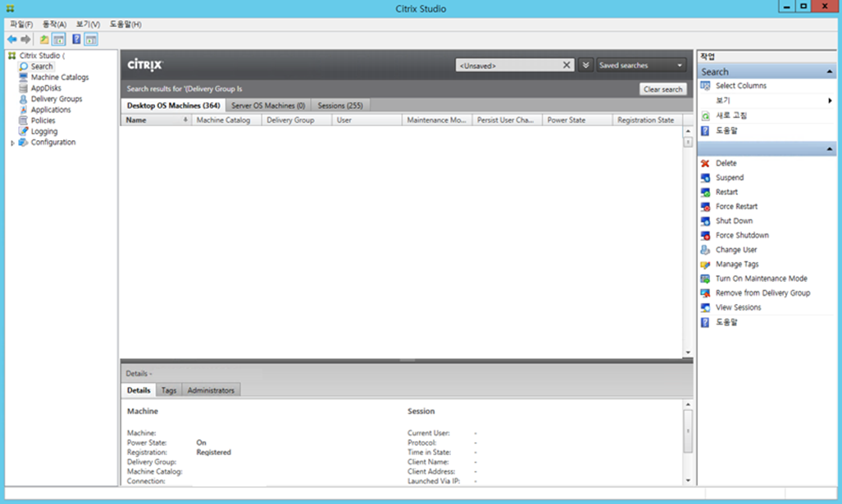This screenshot has height=504, width=842.
Task: Click the Force Shutdown action icon
Action: (x=705, y=236)
